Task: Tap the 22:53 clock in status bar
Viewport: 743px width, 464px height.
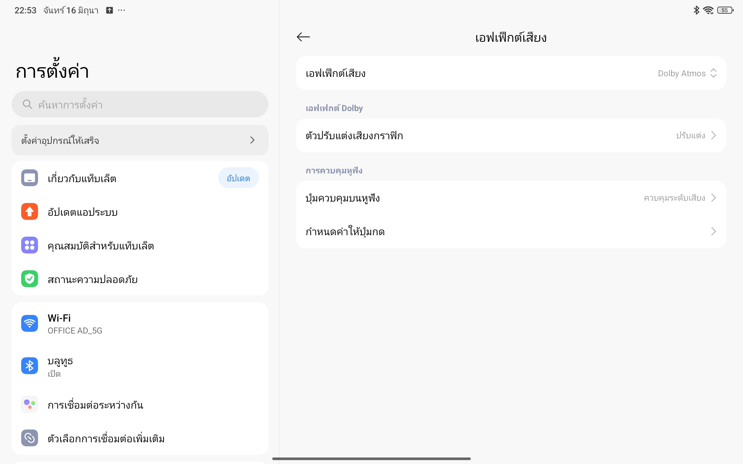Action: pos(26,10)
